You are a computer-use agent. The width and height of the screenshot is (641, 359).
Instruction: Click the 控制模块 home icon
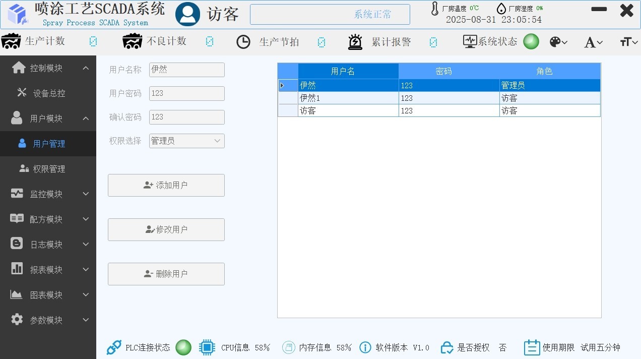point(19,68)
